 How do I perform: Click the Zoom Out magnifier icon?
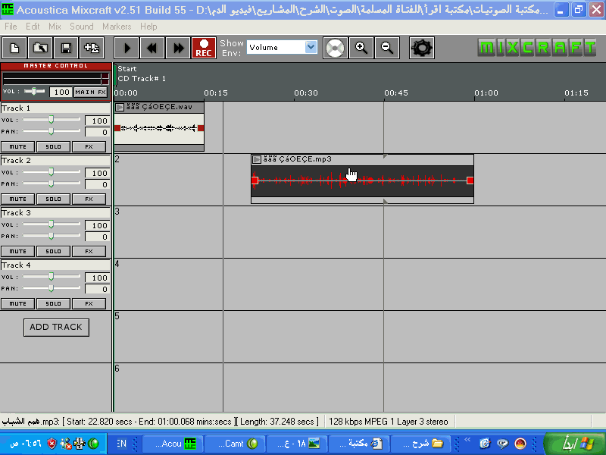[387, 48]
